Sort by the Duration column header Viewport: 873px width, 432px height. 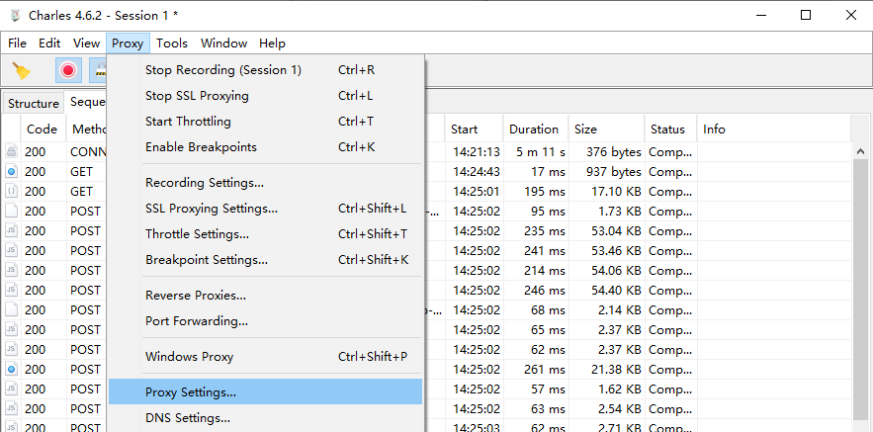point(536,130)
